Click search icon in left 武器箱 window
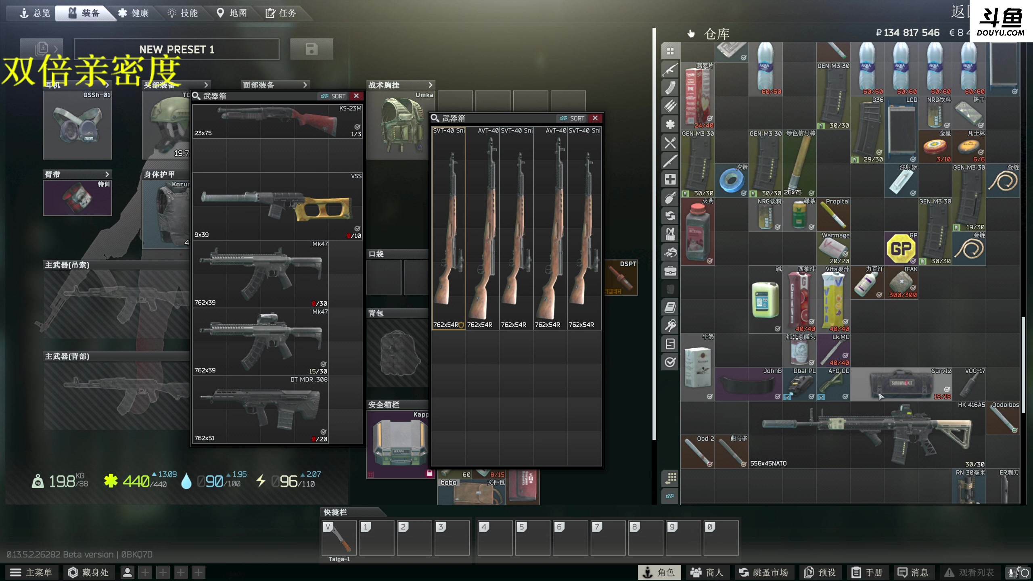 [196, 96]
